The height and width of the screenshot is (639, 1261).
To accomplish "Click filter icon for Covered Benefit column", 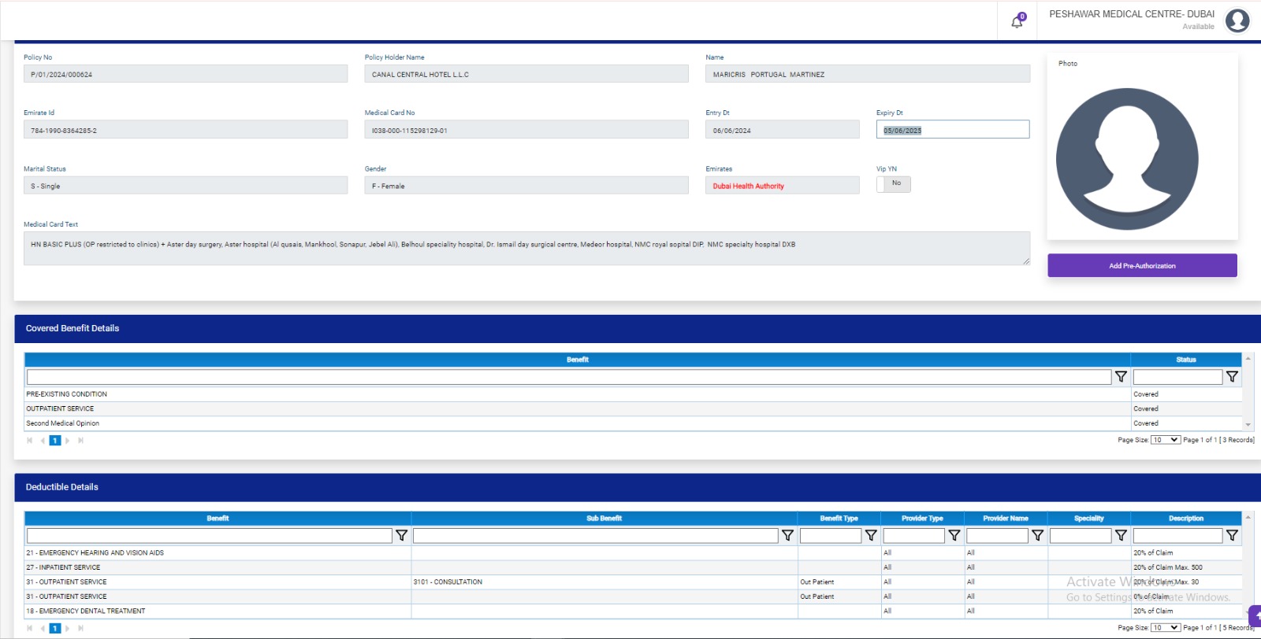I will point(1121,377).
